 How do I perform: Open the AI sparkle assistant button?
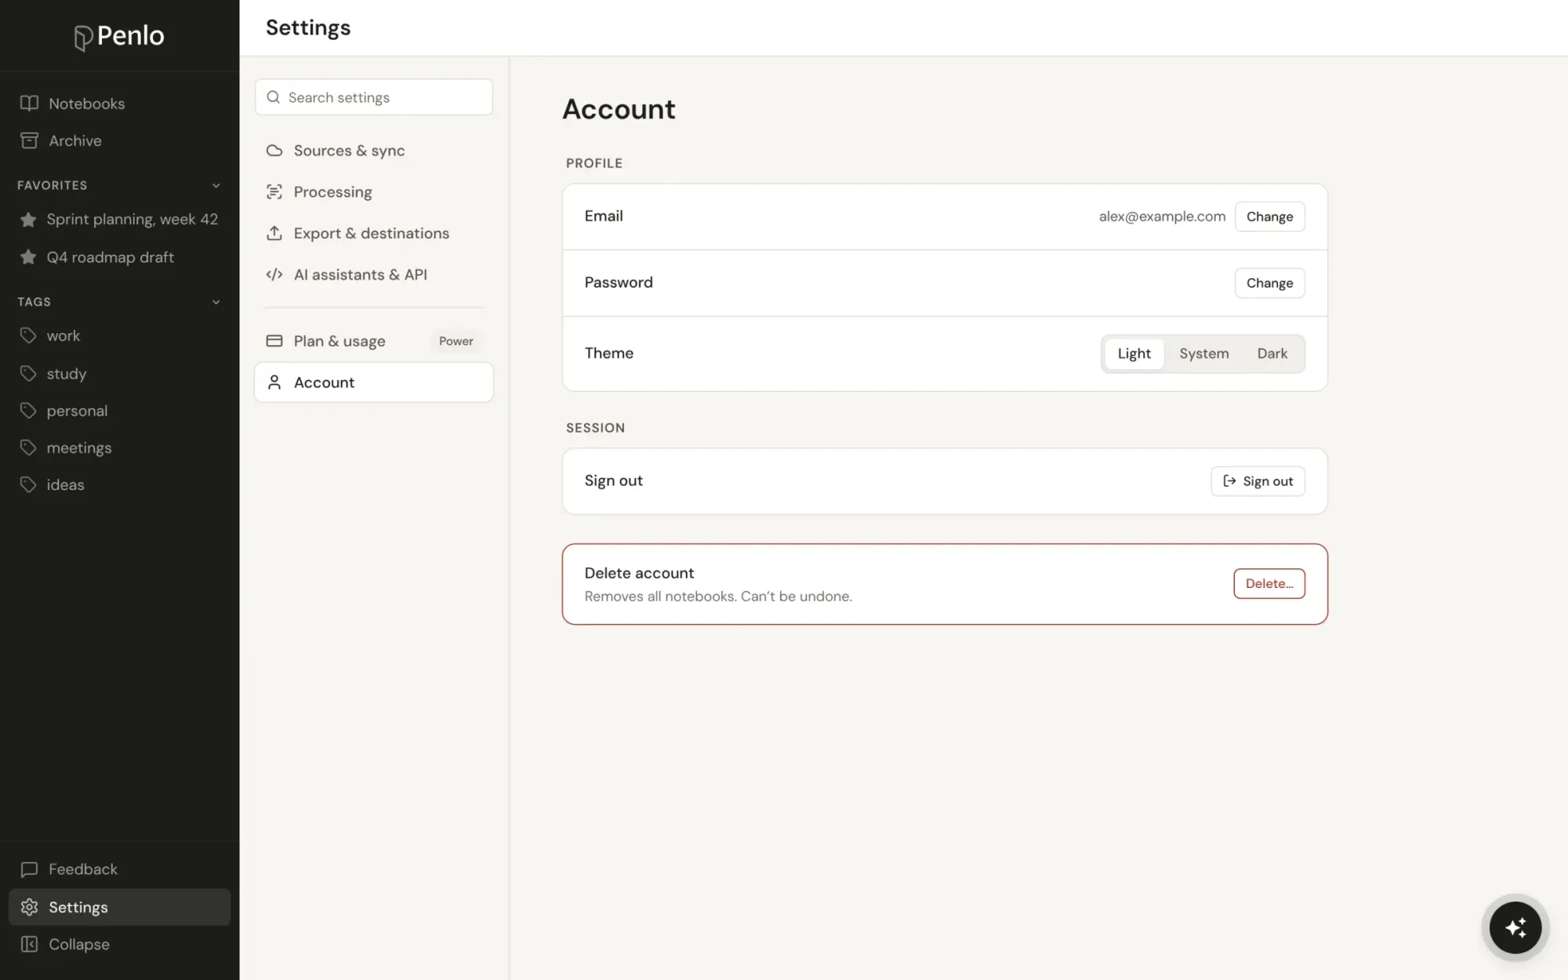pyautogui.click(x=1515, y=927)
